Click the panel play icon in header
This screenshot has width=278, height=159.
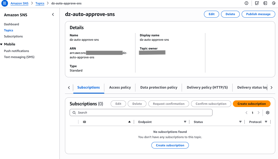tap(265, 3)
